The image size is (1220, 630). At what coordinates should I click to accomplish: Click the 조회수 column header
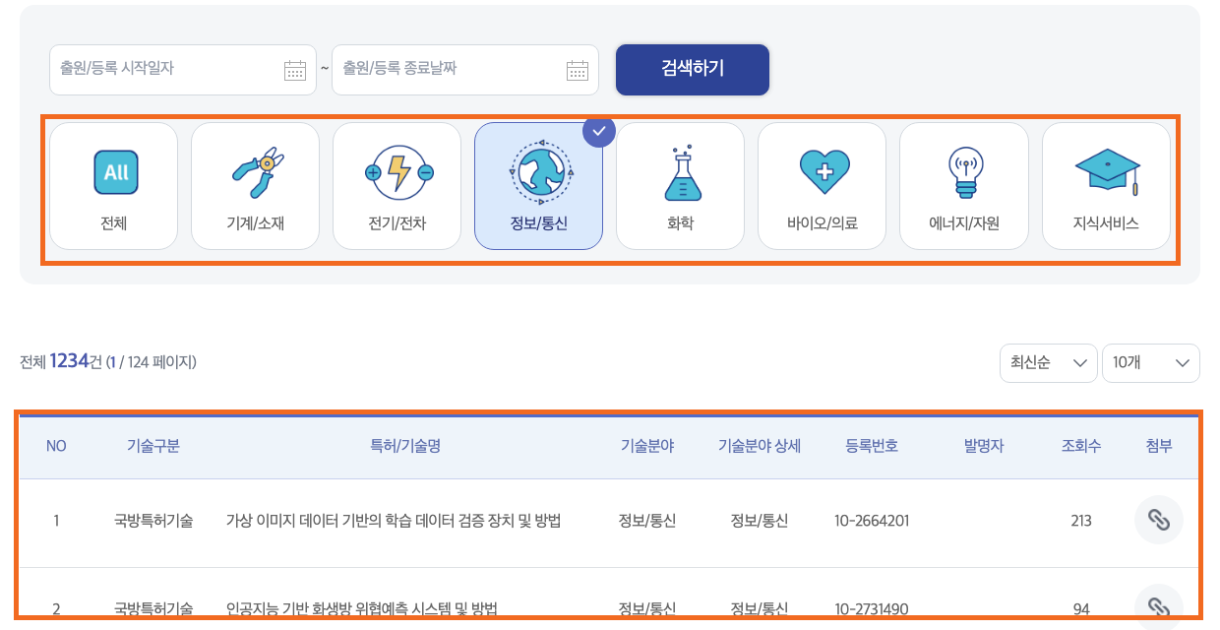click(x=1081, y=446)
